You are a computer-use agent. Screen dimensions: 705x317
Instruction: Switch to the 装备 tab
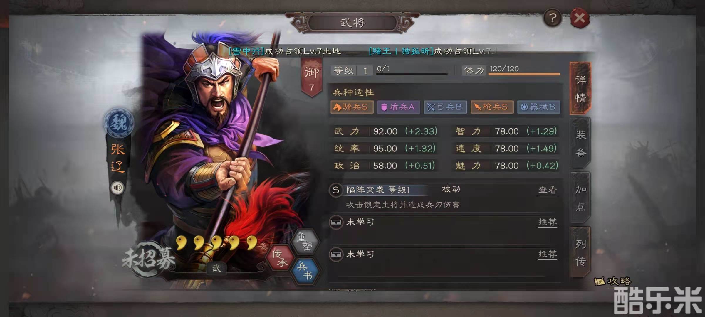click(580, 143)
